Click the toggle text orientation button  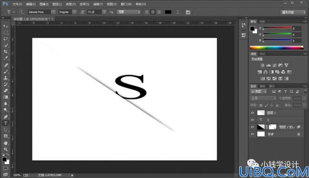pyautogui.click(x=21, y=12)
